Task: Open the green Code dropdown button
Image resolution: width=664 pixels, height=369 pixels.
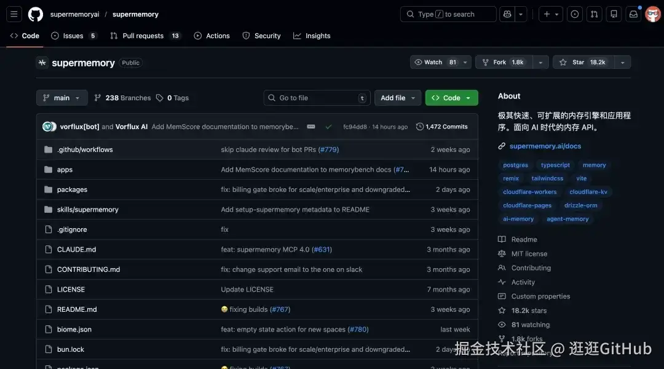Action: pyautogui.click(x=451, y=98)
